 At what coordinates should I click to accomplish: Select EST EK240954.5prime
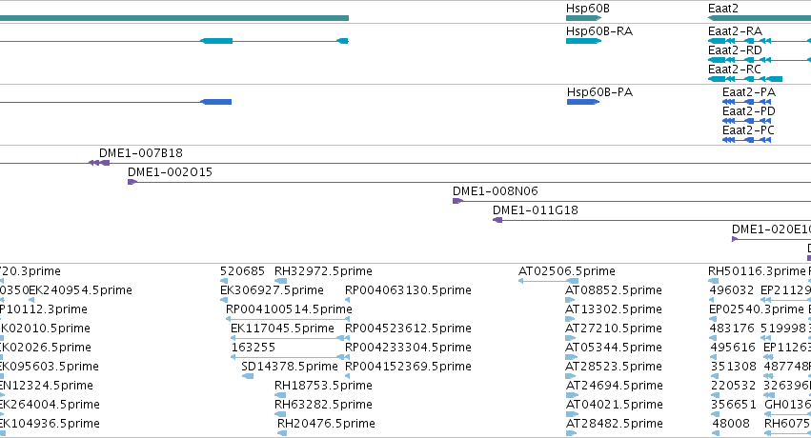pyautogui.click(x=81, y=290)
